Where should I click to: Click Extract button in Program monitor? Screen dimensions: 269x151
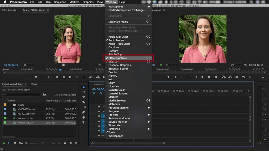coord(230,77)
